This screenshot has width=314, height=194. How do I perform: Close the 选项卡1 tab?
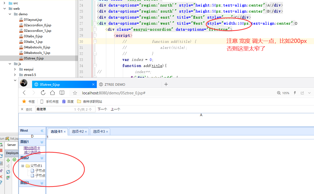65,132
